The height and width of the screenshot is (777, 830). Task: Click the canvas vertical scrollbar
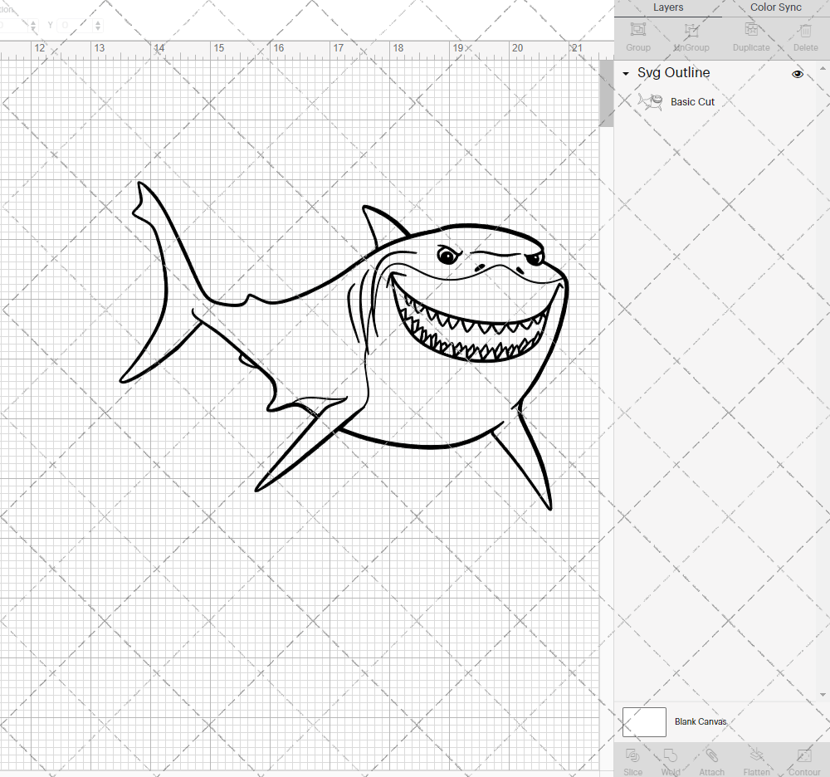[x=605, y=91]
